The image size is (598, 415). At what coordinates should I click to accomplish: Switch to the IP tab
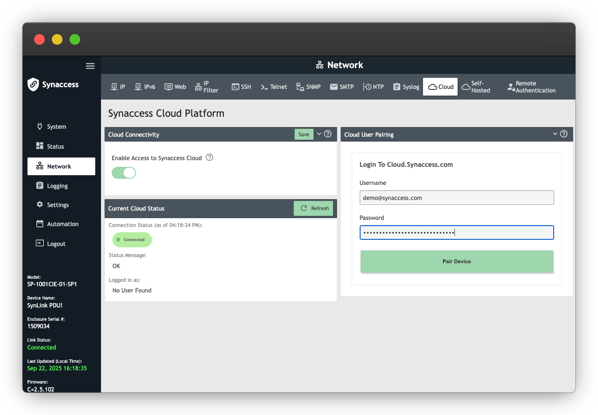(118, 87)
